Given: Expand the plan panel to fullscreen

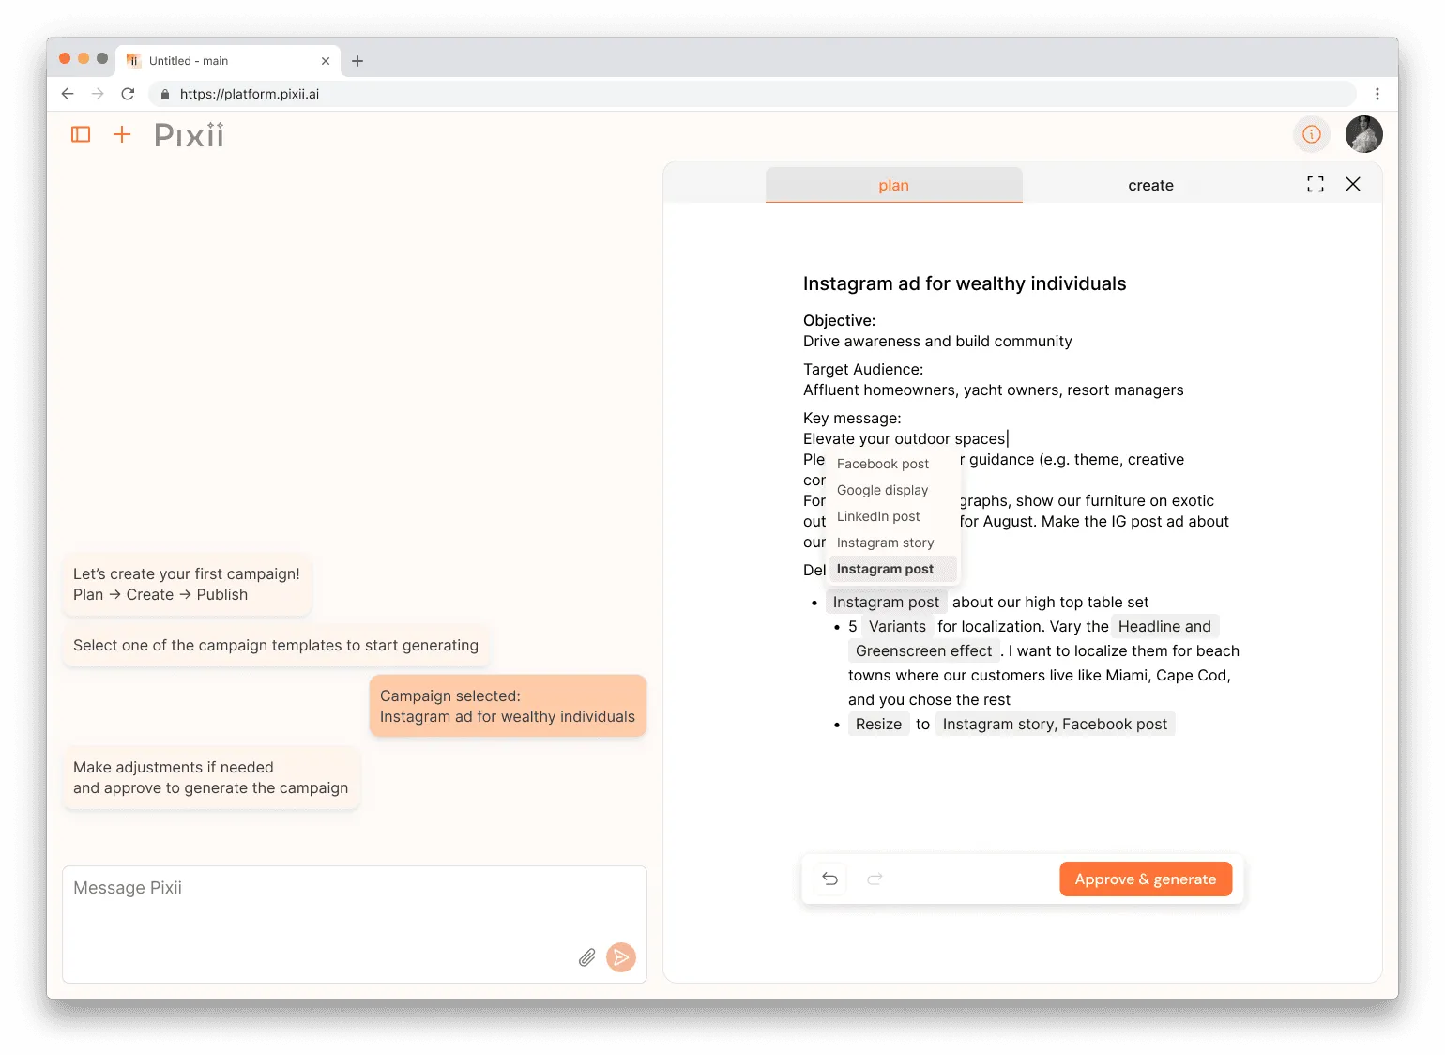Looking at the screenshot, I should [1316, 185].
